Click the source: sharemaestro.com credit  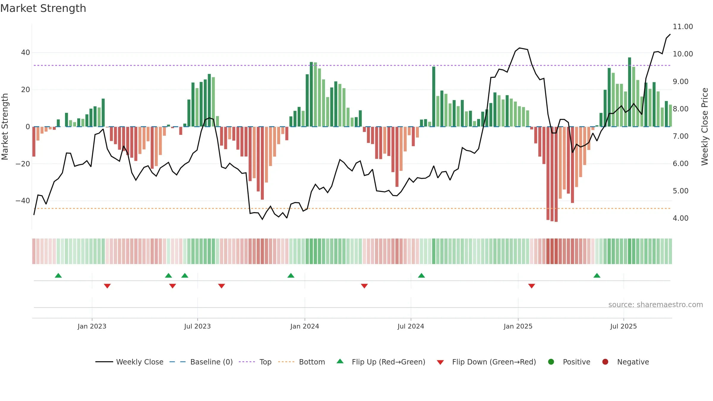tap(656, 305)
